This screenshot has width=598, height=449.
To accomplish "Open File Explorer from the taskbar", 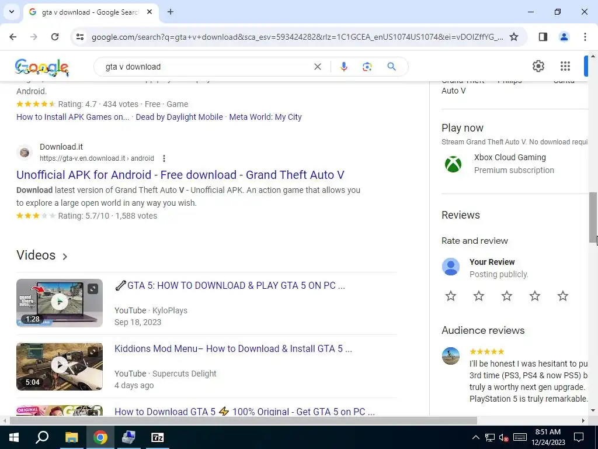I will [x=71, y=437].
